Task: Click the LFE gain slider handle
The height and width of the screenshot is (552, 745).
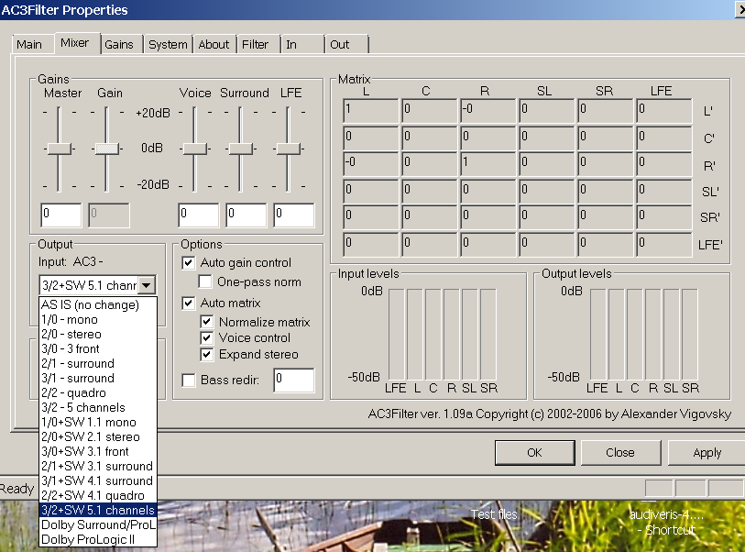Action: click(x=289, y=149)
